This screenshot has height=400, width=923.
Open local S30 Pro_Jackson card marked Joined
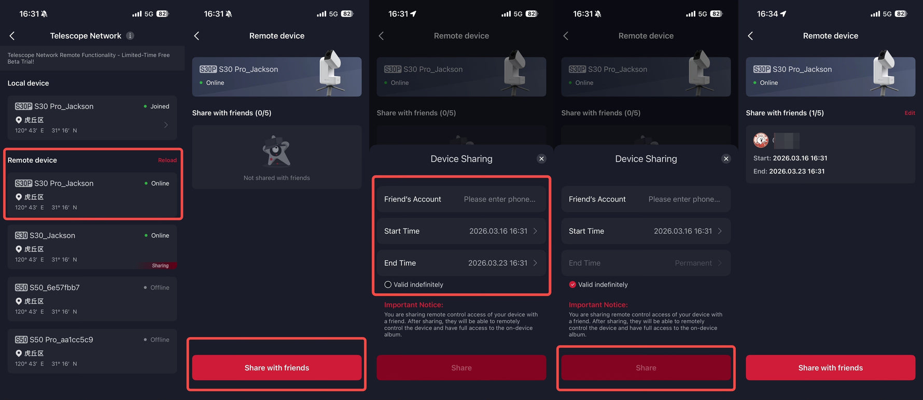pos(92,118)
